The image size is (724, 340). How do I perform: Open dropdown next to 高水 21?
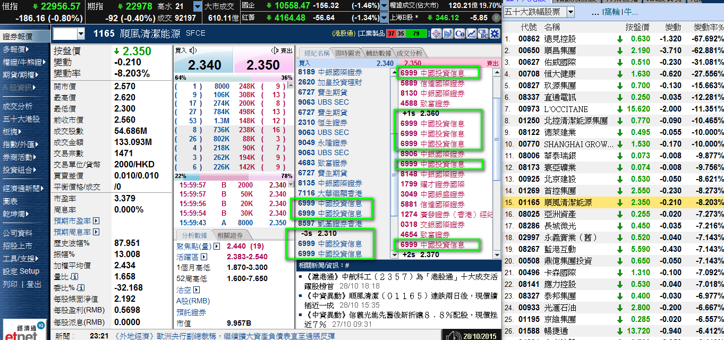click(x=198, y=6)
